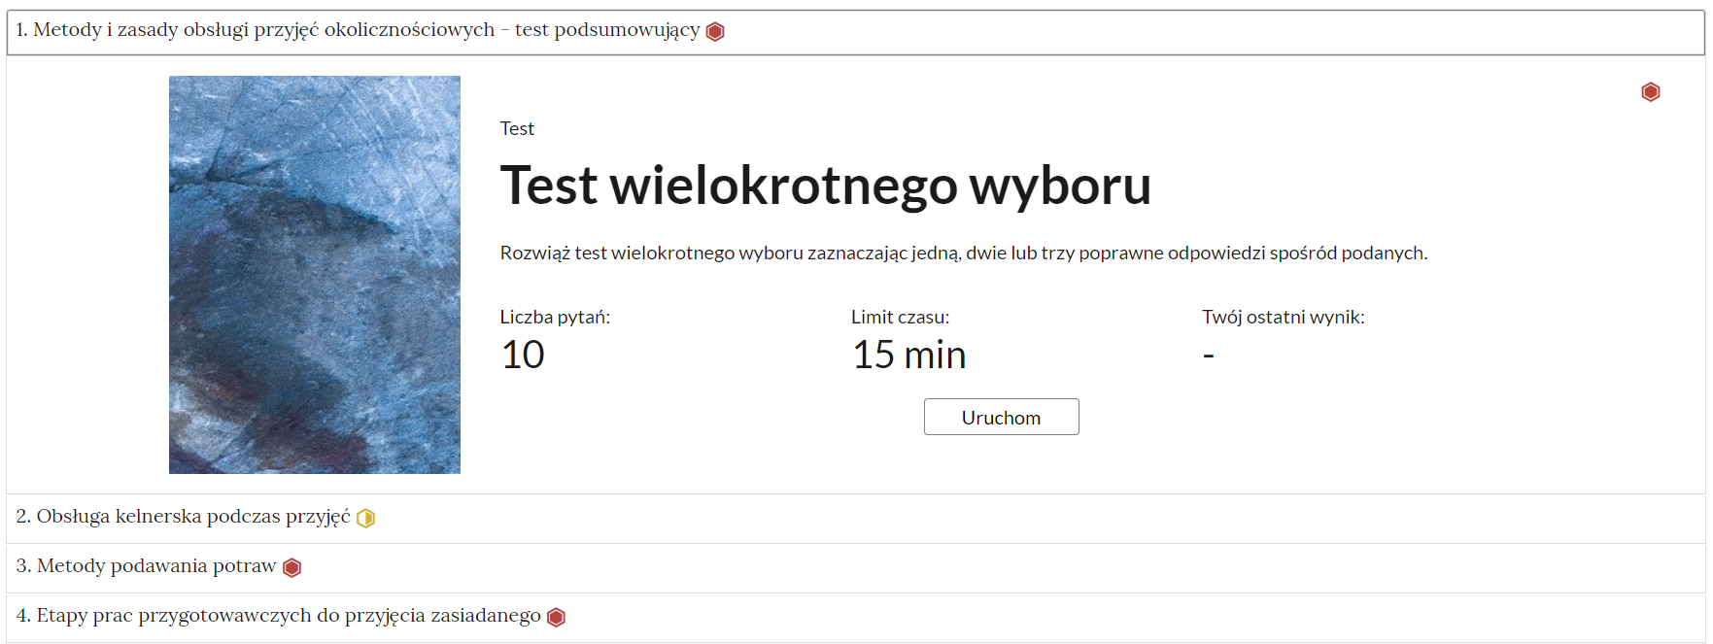Viewport: 1713px width, 644px height.
Task: Click red hexagon icon beside Etapy prac przygotowawczych
Action: click(x=556, y=618)
